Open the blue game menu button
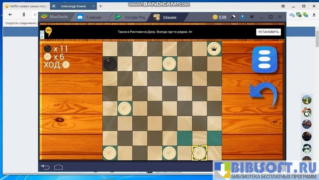 264,59
